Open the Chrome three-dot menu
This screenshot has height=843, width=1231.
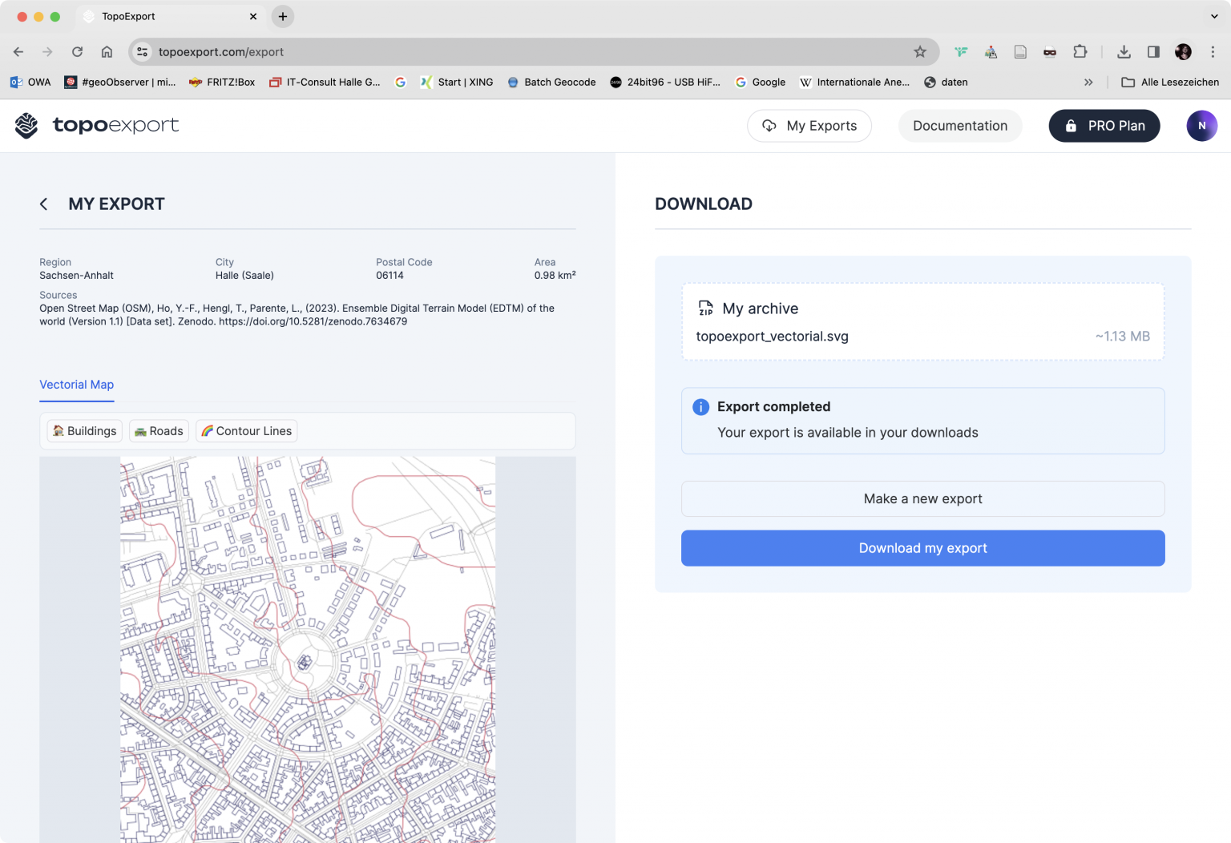[x=1213, y=51]
